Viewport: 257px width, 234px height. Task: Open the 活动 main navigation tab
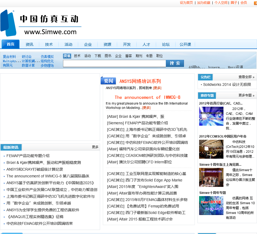click(68, 44)
